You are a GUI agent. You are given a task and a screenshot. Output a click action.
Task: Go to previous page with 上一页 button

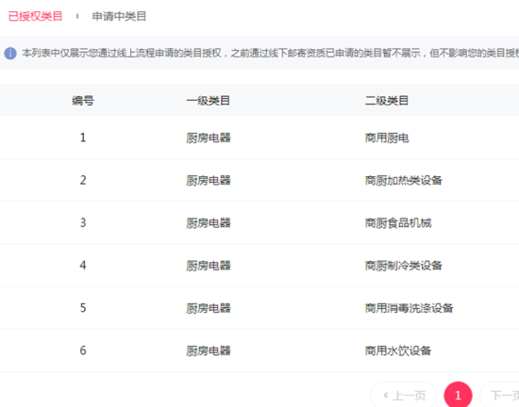(x=404, y=395)
